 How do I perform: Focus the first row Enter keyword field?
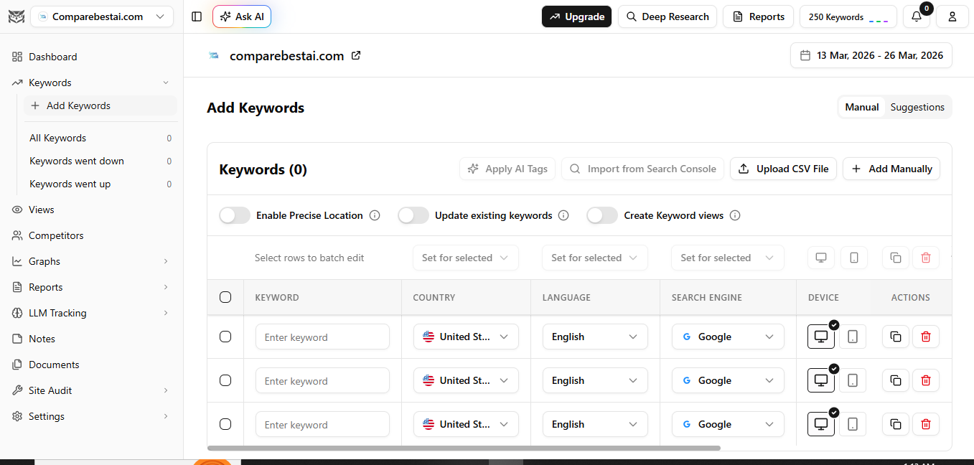[322, 337]
